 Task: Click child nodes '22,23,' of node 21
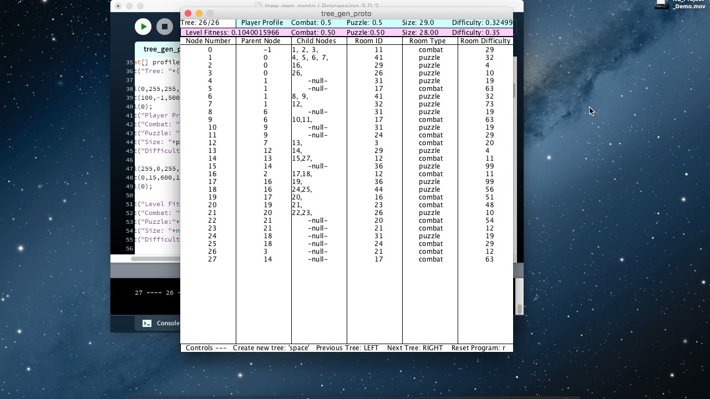pos(302,213)
